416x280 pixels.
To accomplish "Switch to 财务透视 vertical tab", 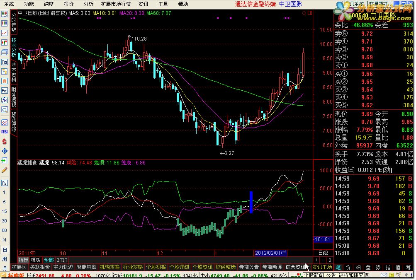I will pyautogui.click(x=14, y=97).
